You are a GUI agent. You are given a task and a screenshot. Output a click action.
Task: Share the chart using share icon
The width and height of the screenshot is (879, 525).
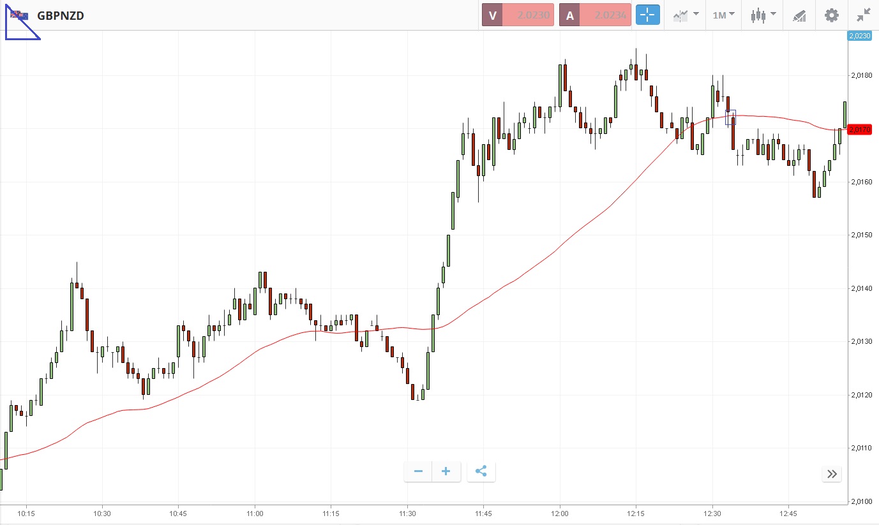point(481,471)
